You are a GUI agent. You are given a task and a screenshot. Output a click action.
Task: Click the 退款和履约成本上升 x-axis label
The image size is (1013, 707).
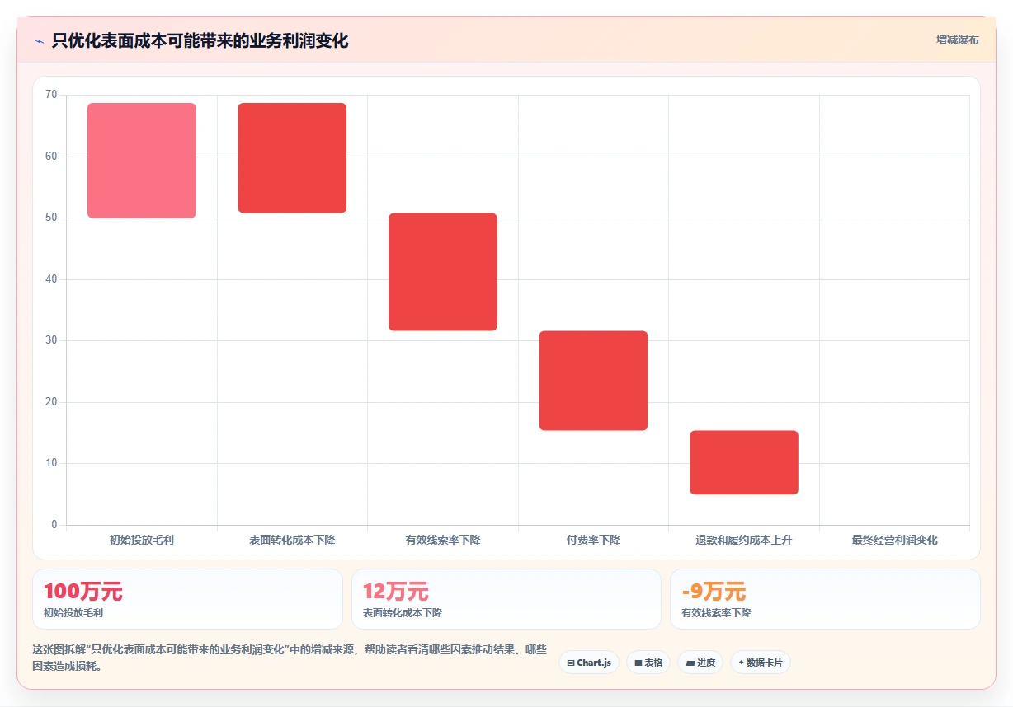coord(744,541)
